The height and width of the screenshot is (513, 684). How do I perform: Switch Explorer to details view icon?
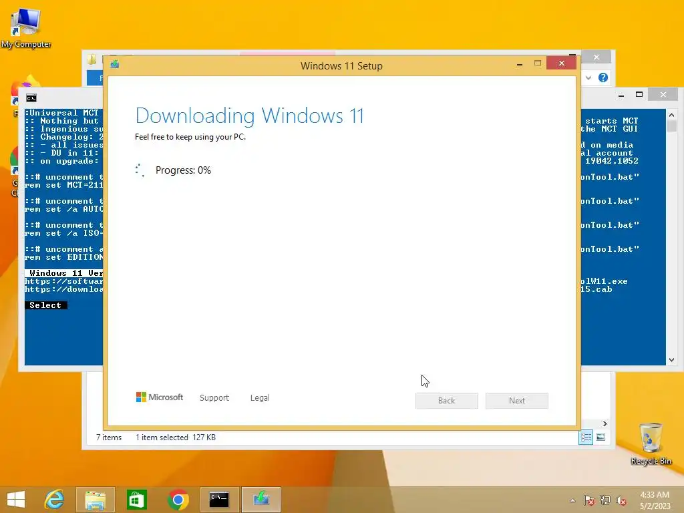(x=586, y=437)
